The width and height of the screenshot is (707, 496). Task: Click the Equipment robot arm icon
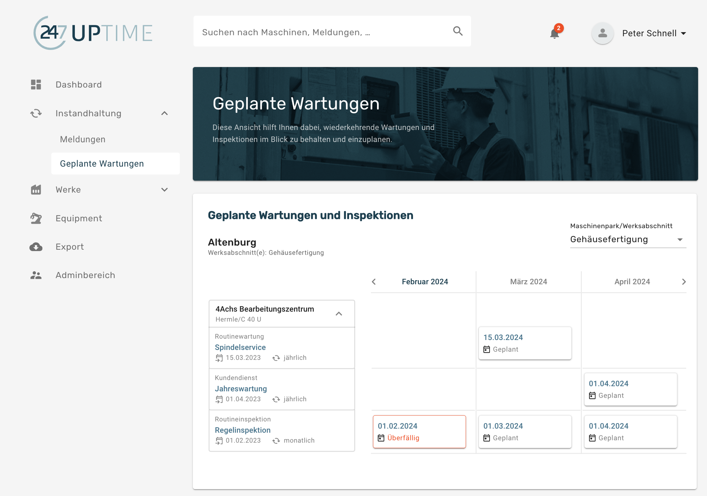36,218
